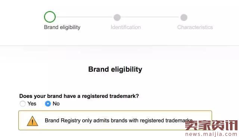Click the gray Identification step circle
Screen dimensions: 239x137
point(117,17)
